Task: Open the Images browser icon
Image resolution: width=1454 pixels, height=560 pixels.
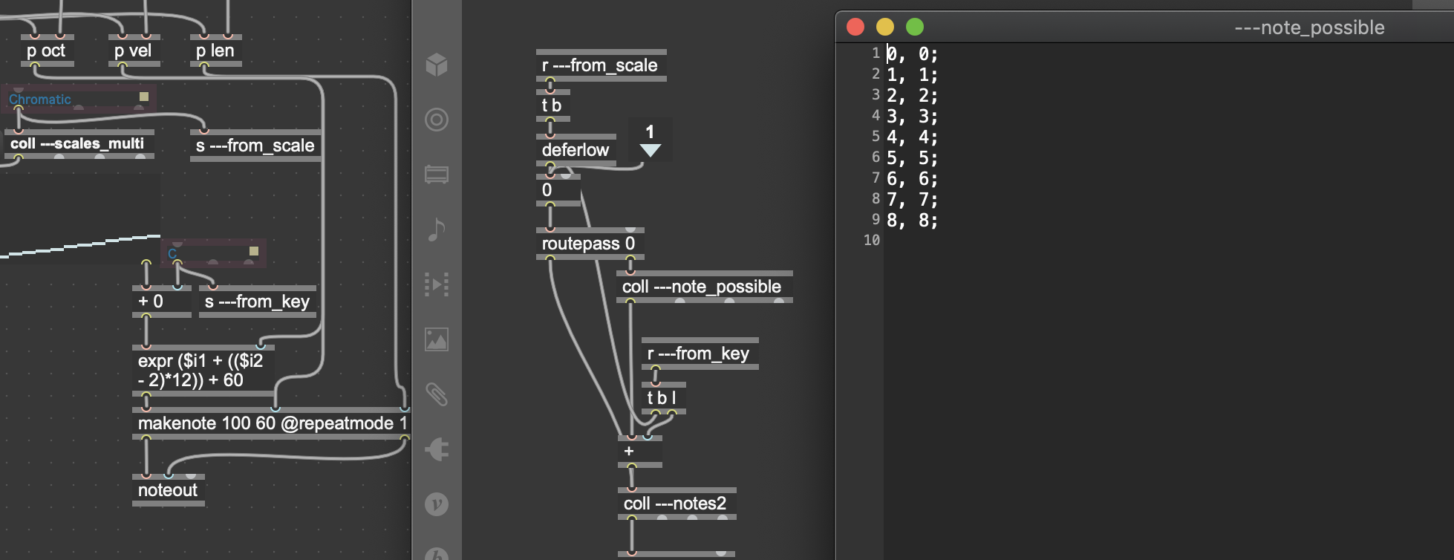Action: [x=437, y=339]
